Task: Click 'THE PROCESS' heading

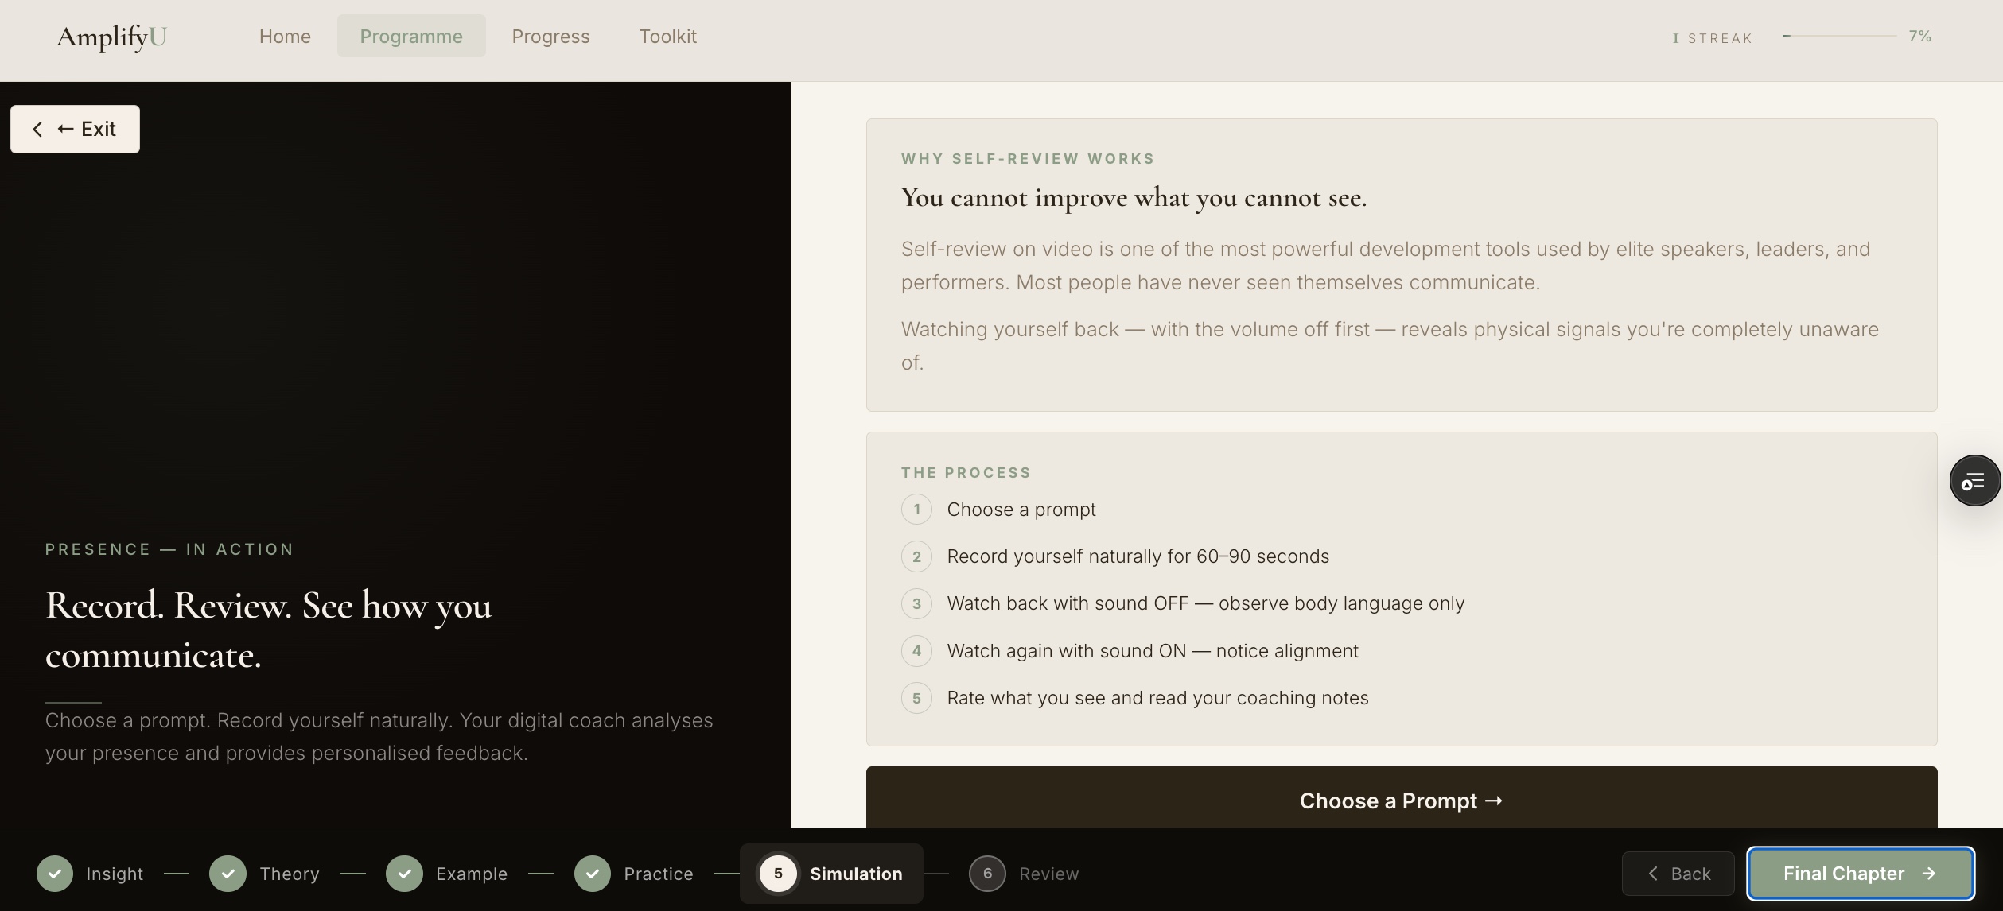Action: (966, 473)
